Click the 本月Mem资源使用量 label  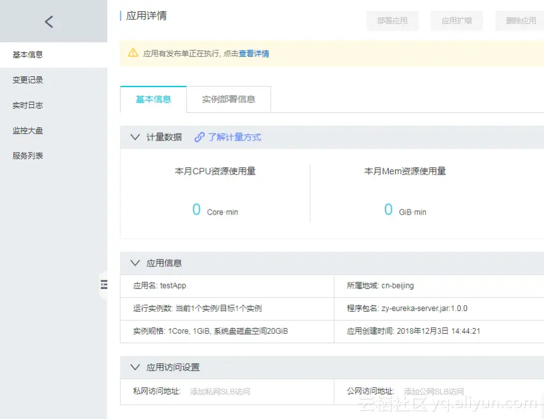[x=405, y=171]
